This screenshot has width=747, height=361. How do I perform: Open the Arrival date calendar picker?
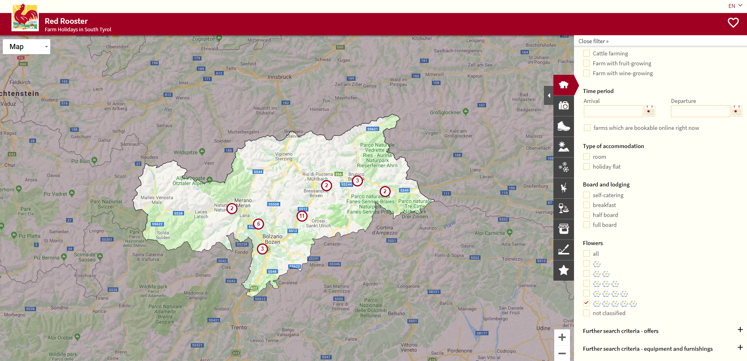(650, 111)
